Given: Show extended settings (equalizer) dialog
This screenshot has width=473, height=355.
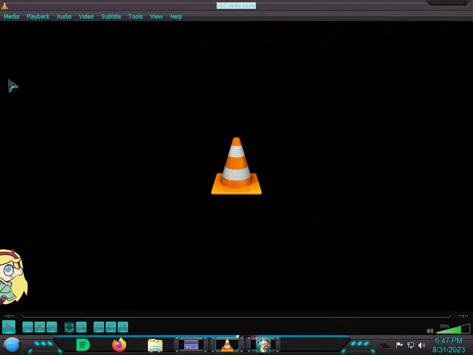Looking at the screenshot, I should [81, 327].
